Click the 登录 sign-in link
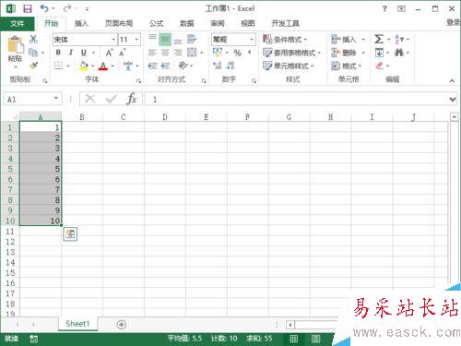Image resolution: width=461 pixels, height=346 pixels. (x=454, y=22)
